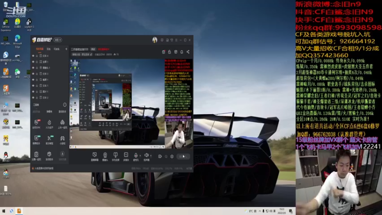382x215 pixels.
Task: Select the 截屏1 layer row
Action: pyautogui.click(x=50, y=80)
